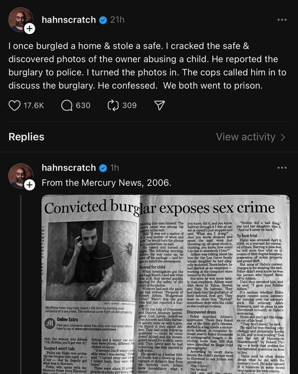
Task: Open the hahnscratch profile from the reply username
Action: click(x=69, y=168)
